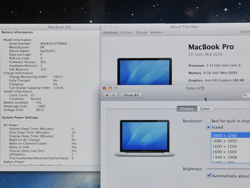Screen dimensions: 250x188
Task: Click Charge Remaining value 10671
Action: [58, 77]
